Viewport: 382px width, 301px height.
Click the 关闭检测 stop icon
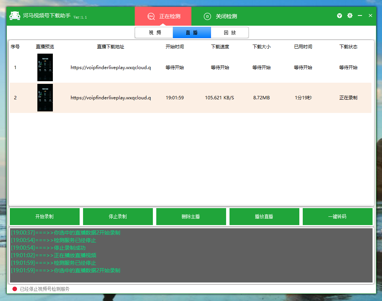pyautogui.click(x=207, y=16)
